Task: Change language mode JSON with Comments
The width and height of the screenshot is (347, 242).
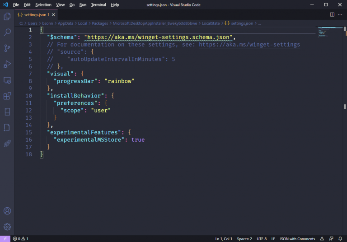Action: 297,239
